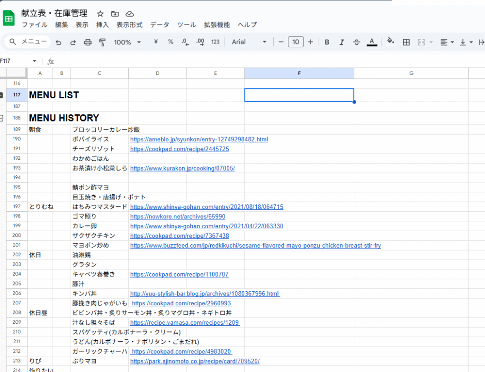Open the データ menu
485x372 pixels.
pos(160,25)
